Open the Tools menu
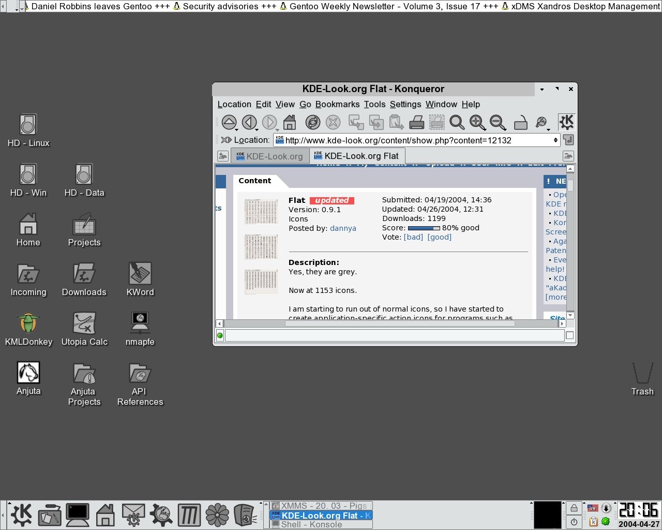Screen dimensions: 662x530 [374, 104]
